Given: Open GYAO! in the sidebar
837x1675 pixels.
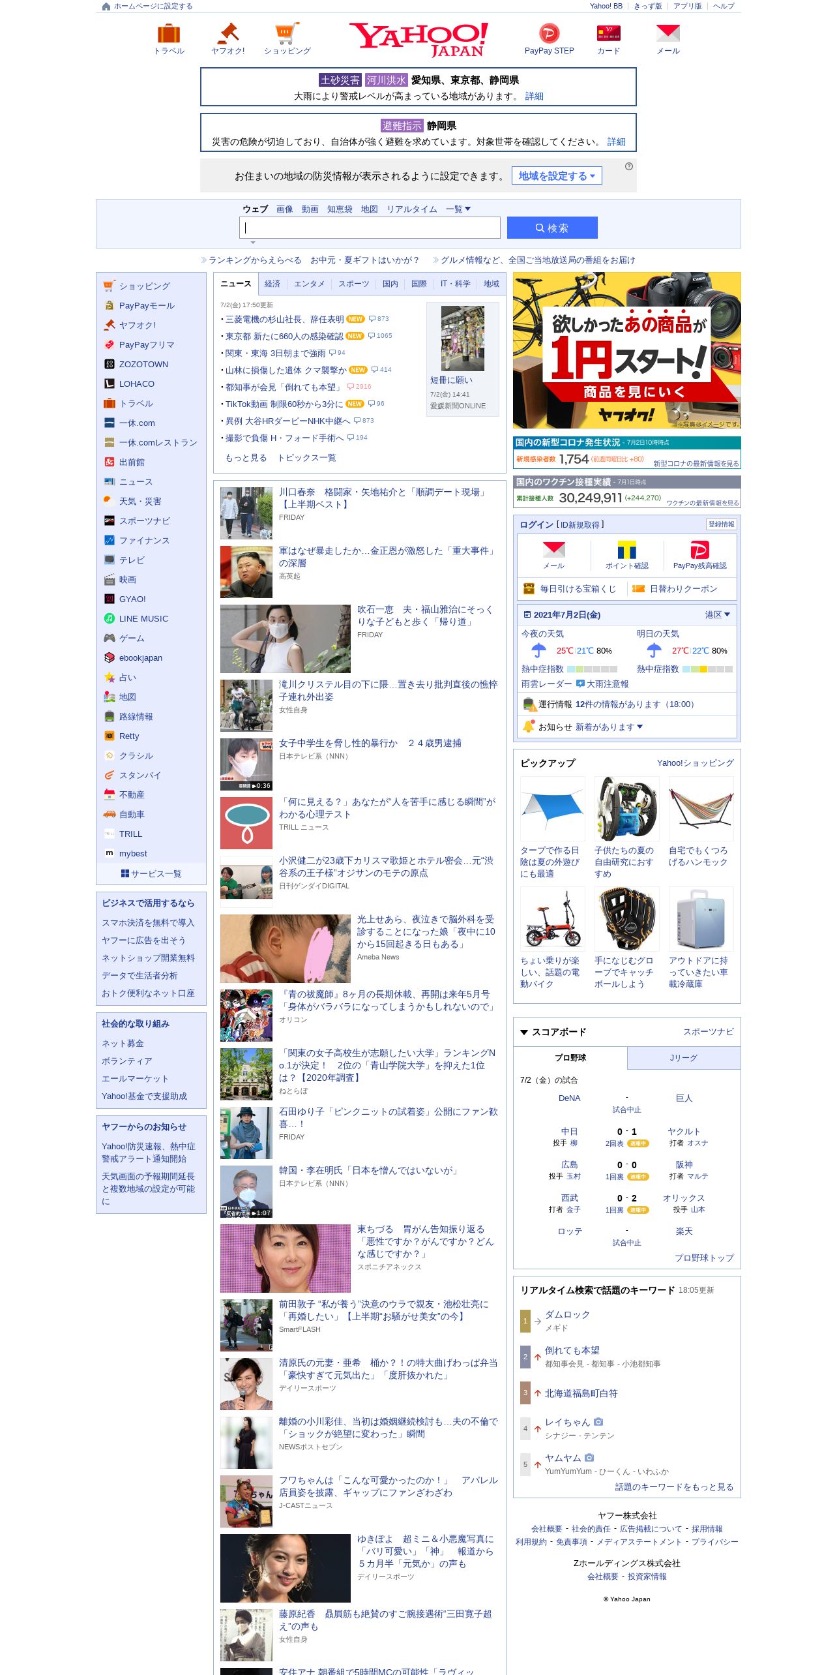Looking at the screenshot, I should coord(132,599).
